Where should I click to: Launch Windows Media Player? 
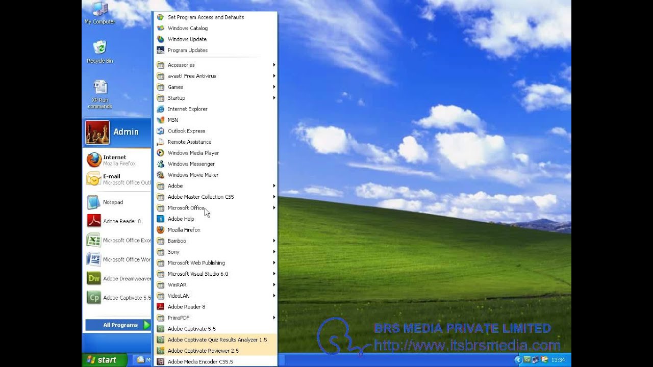(x=215, y=153)
